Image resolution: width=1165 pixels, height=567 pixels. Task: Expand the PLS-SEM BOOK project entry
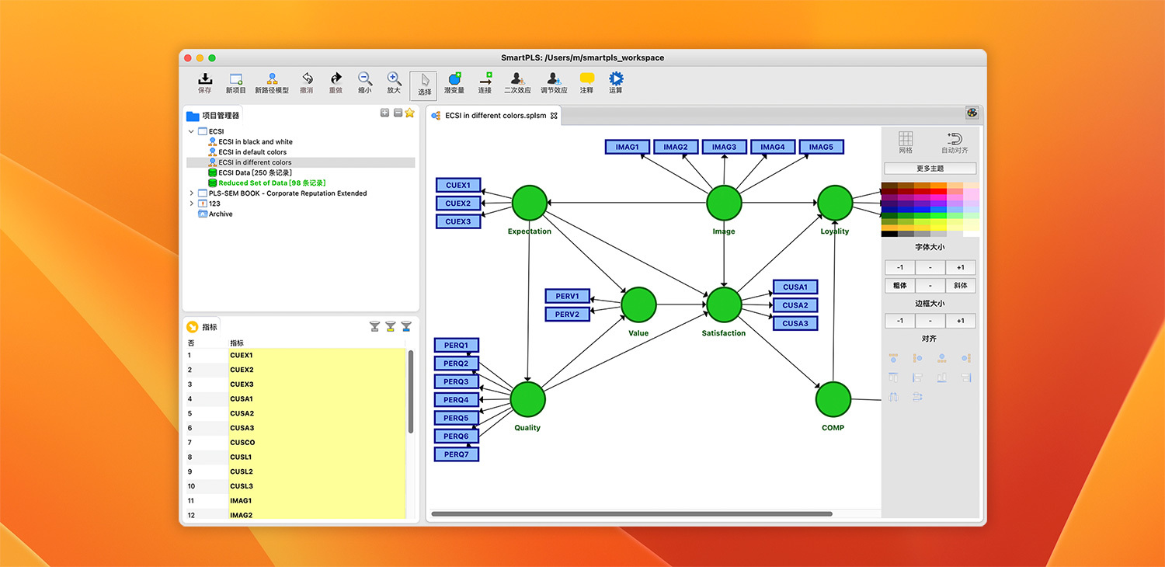coord(191,193)
